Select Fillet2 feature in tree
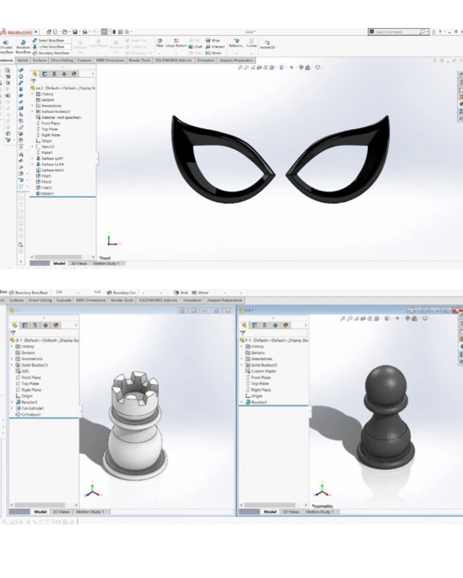The image size is (463, 578). tap(43, 182)
